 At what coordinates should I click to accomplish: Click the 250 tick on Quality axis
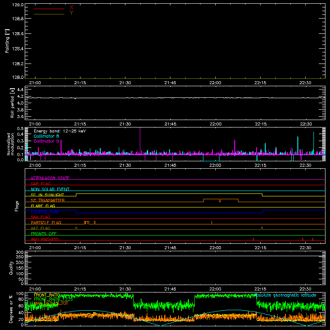tap(20, 257)
